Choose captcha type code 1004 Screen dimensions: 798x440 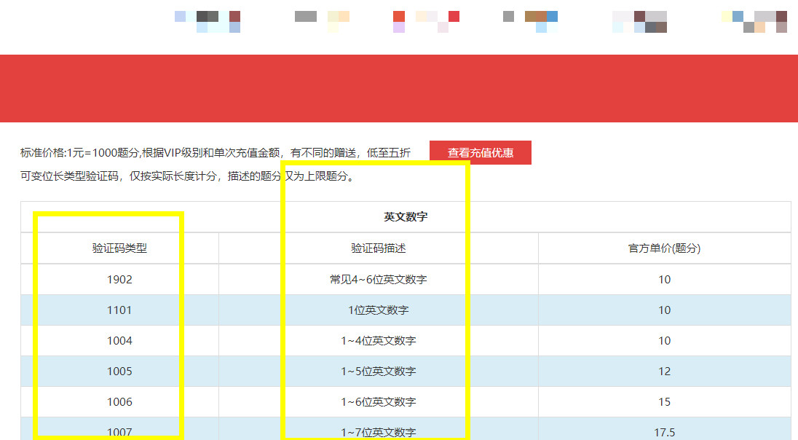(119, 340)
